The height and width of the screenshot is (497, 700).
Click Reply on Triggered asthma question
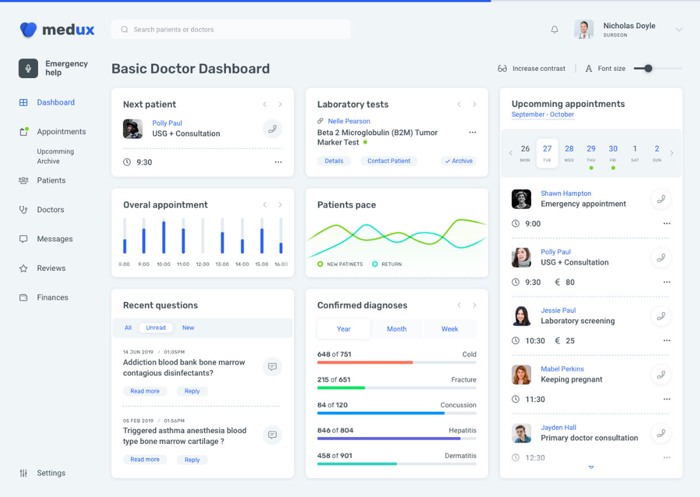click(192, 460)
